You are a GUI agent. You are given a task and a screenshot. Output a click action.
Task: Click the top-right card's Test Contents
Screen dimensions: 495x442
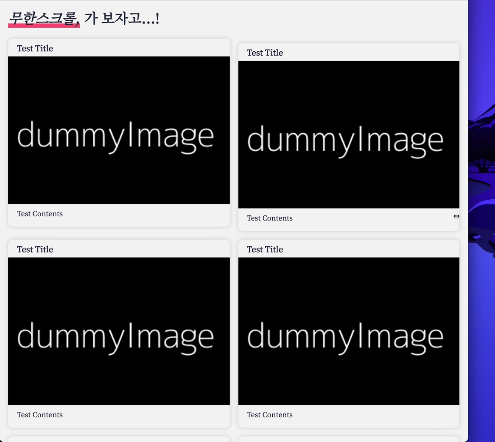[270, 218]
